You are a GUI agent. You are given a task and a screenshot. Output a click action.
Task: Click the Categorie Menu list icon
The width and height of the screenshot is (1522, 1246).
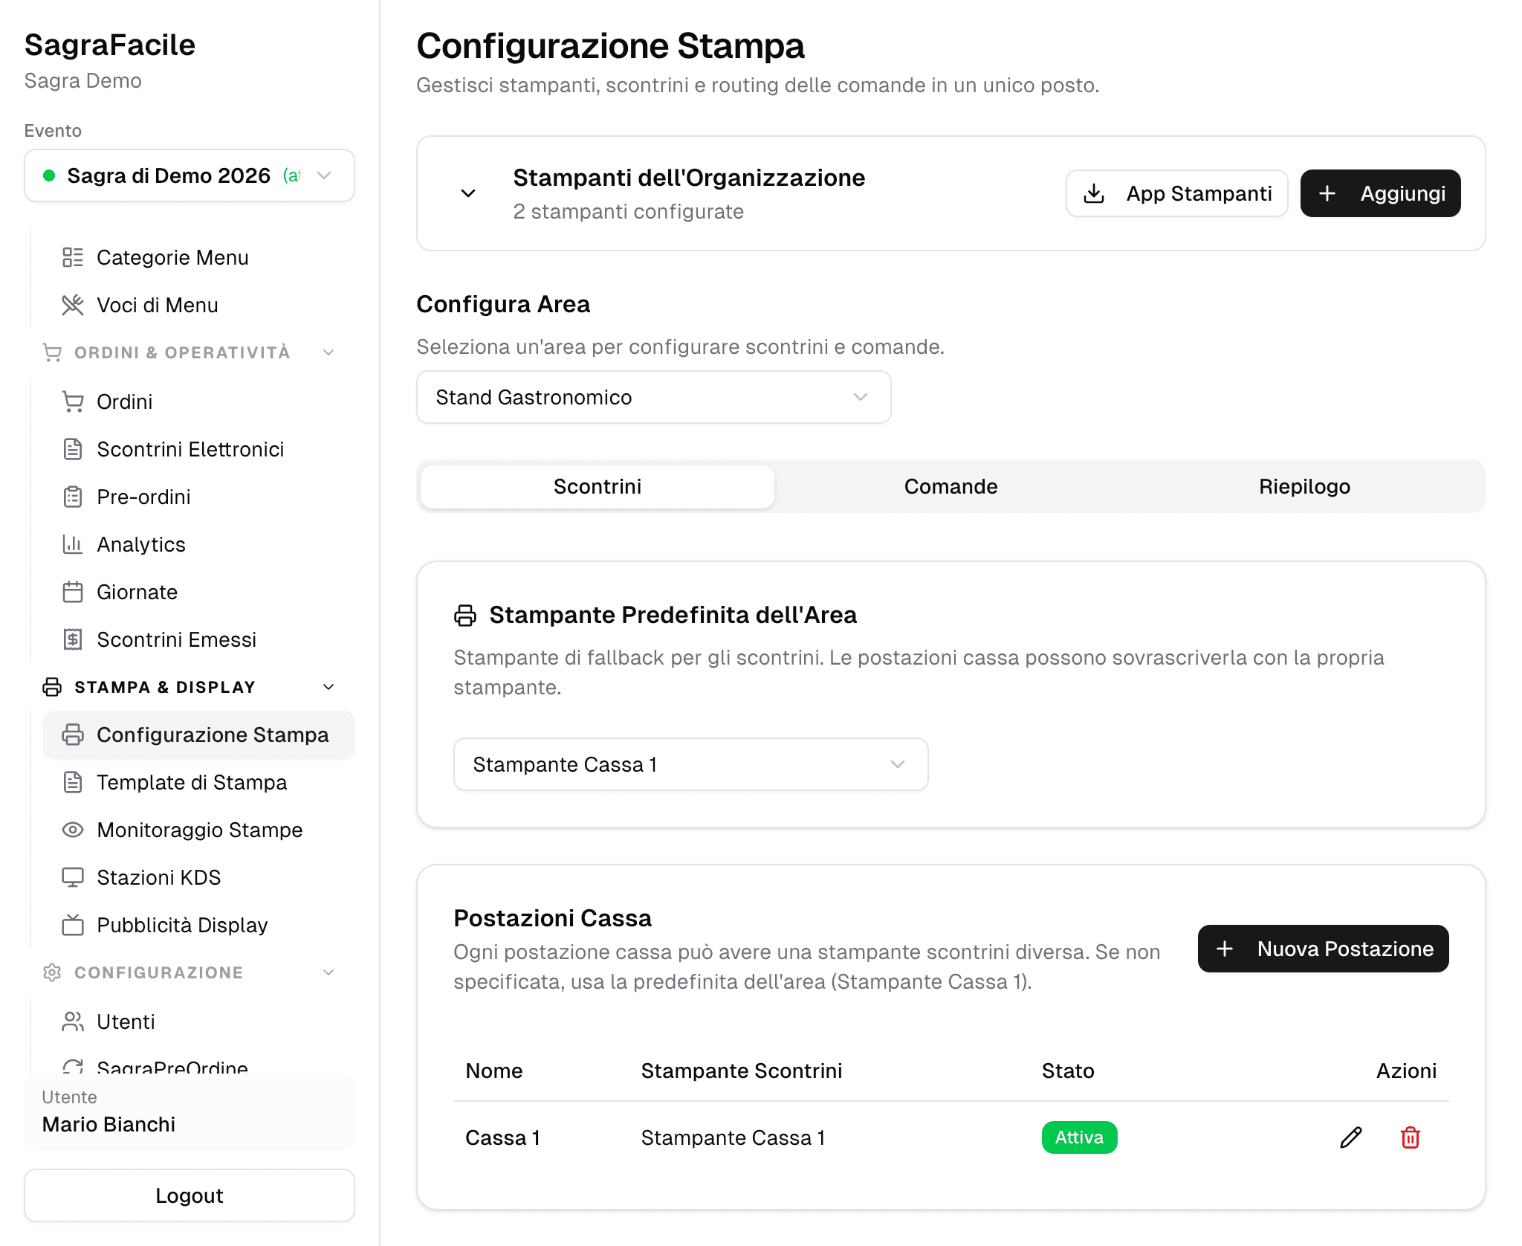[x=73, y=257]
